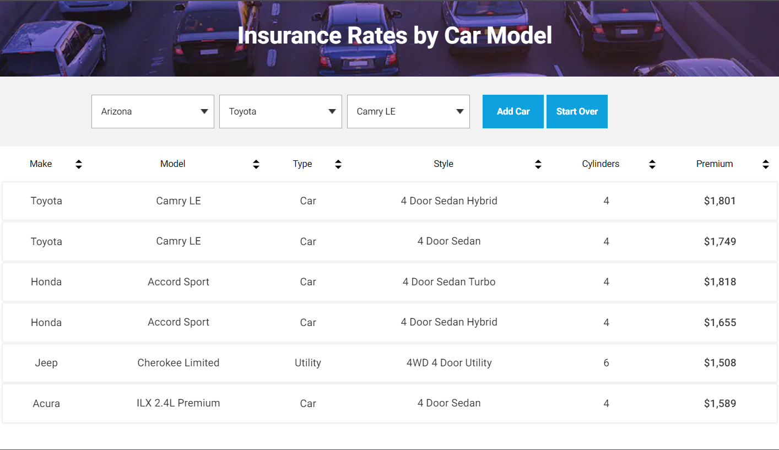The image size is (779, 450).
Task: Click 4 Door Sedan Hybrid in Honda row
Action: [449, 322]
